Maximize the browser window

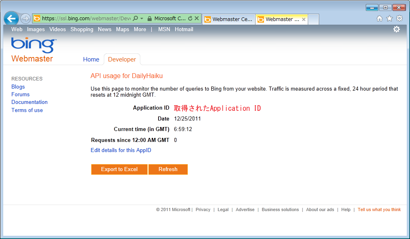[x=385, y=8]
